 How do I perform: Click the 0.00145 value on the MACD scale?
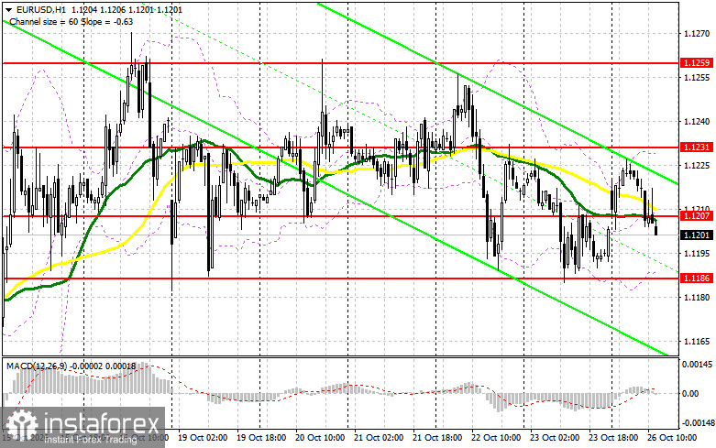697,365
